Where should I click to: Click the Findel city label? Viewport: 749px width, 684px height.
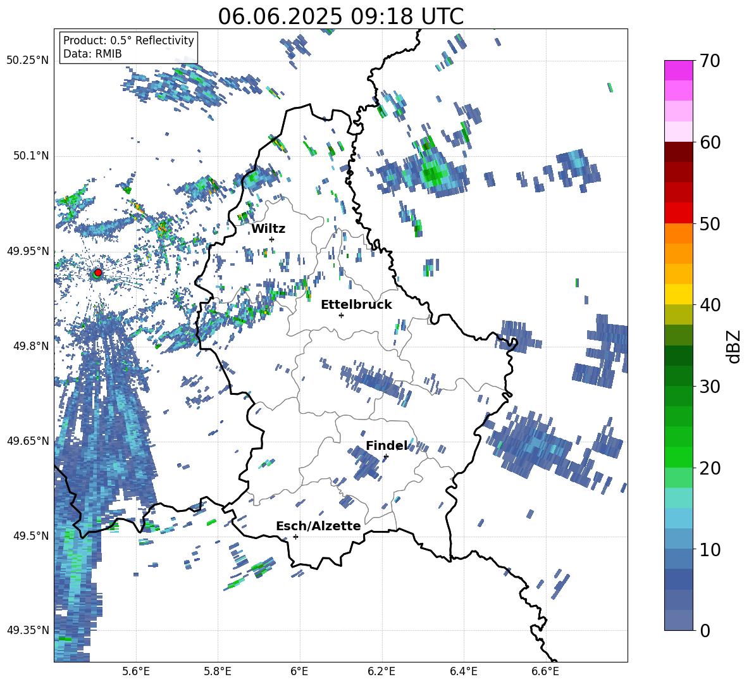pyautogui.click(x=387, y=445)
